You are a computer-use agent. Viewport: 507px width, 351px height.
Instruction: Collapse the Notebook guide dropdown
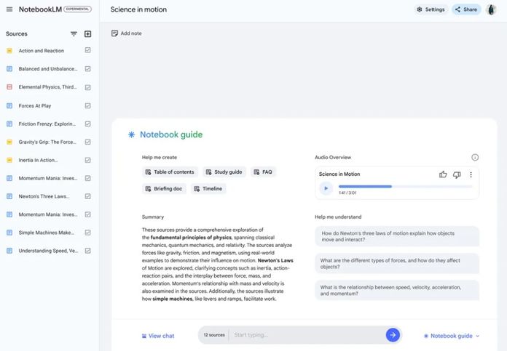tap(452, 336)
